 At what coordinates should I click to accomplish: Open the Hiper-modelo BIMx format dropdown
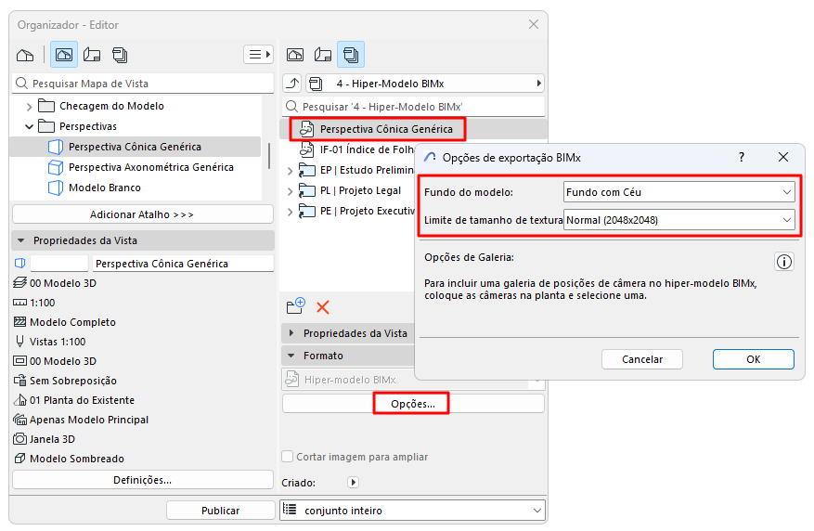(412, 380)
